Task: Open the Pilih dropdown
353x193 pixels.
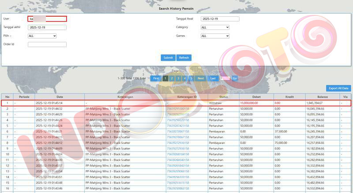Action: 42,36
